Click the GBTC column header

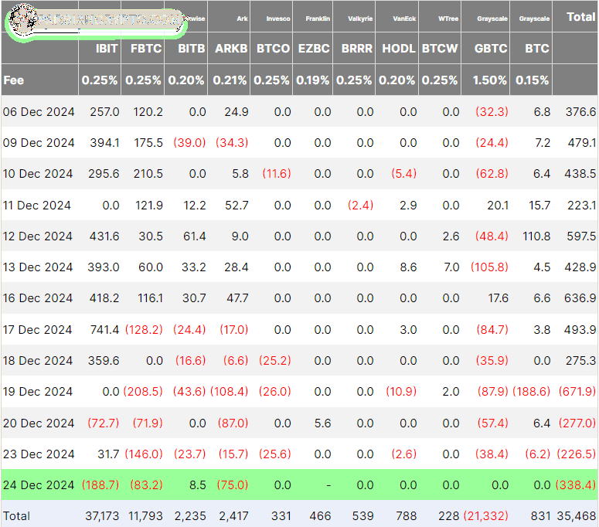point(491,49)
